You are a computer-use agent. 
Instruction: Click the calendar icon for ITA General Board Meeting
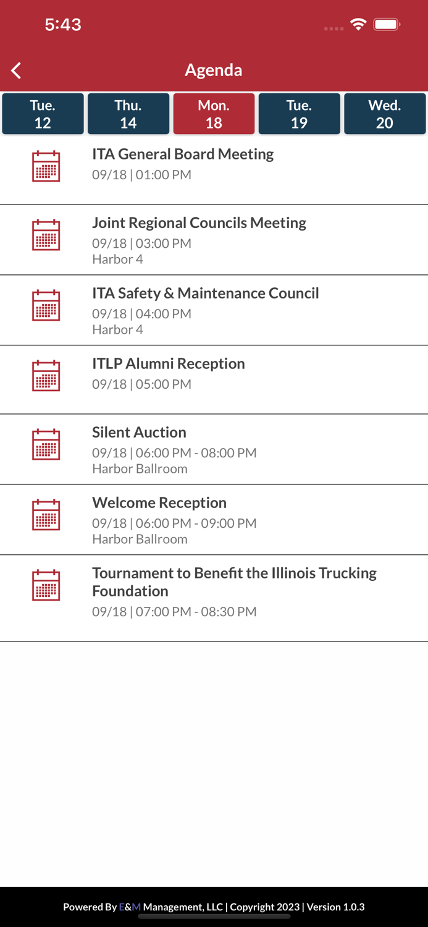pyautogui.click(x=45, y=166)
